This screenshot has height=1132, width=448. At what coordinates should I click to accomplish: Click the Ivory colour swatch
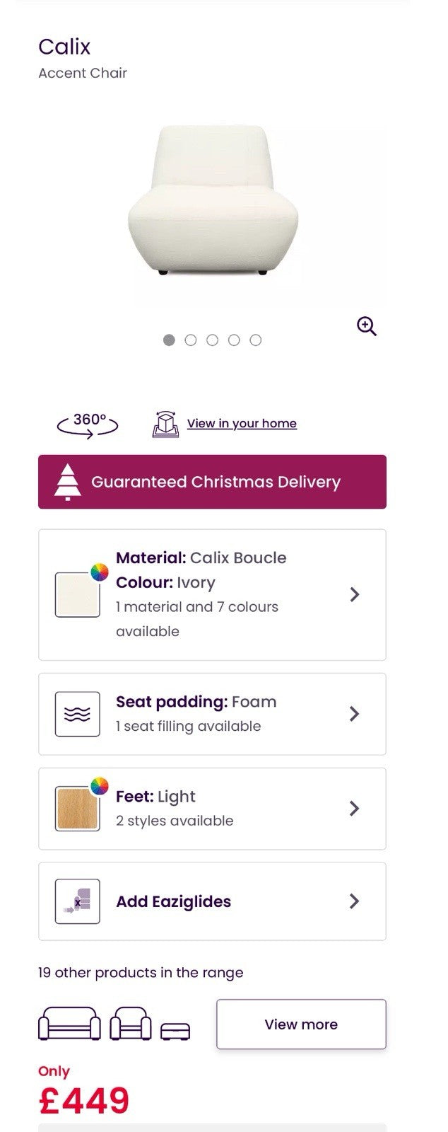[x=77, y=594]
